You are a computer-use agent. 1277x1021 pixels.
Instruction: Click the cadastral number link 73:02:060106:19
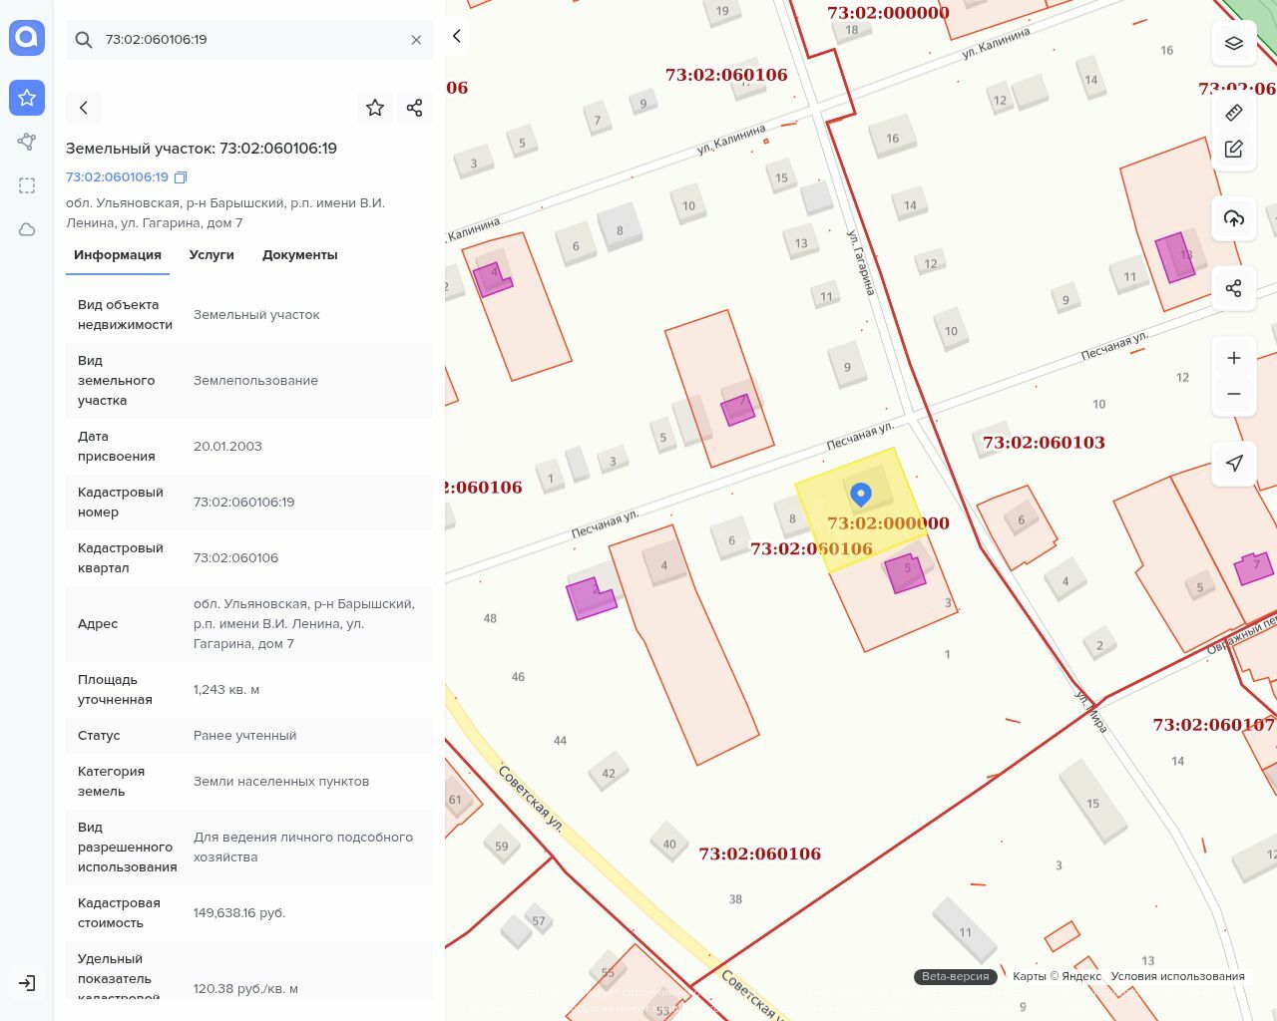click(117, 177)
